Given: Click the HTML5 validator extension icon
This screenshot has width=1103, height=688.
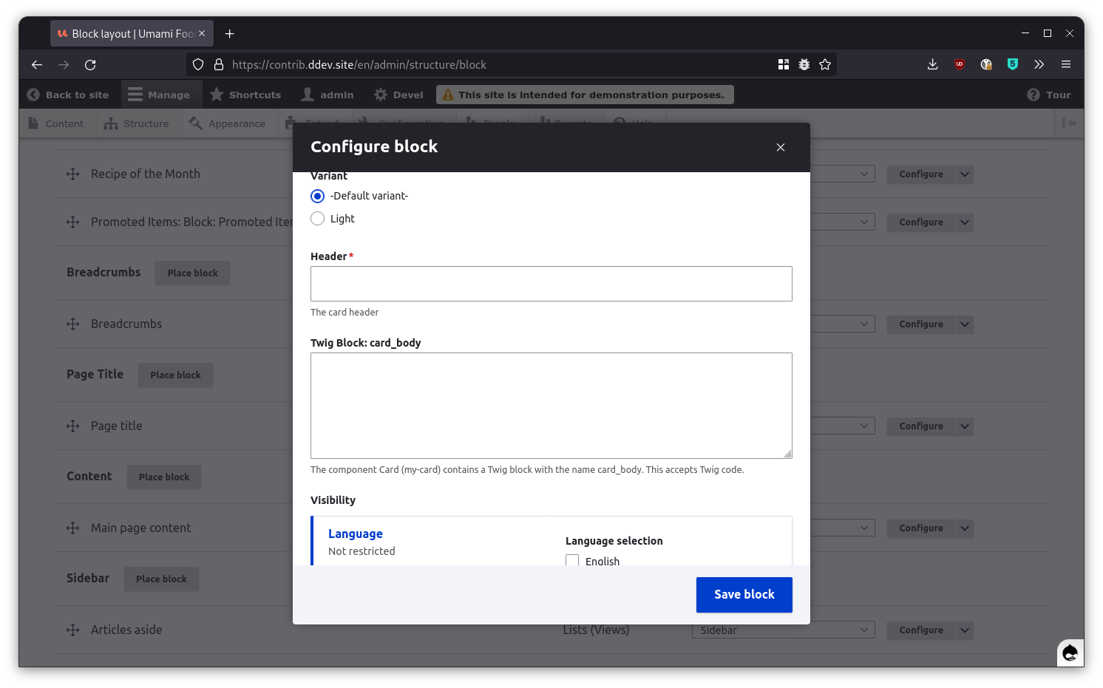Looking at the screenshot, I should point(1012,64).
